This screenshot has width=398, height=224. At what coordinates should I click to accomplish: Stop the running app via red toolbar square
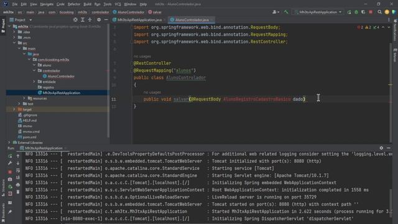point(371,12)
